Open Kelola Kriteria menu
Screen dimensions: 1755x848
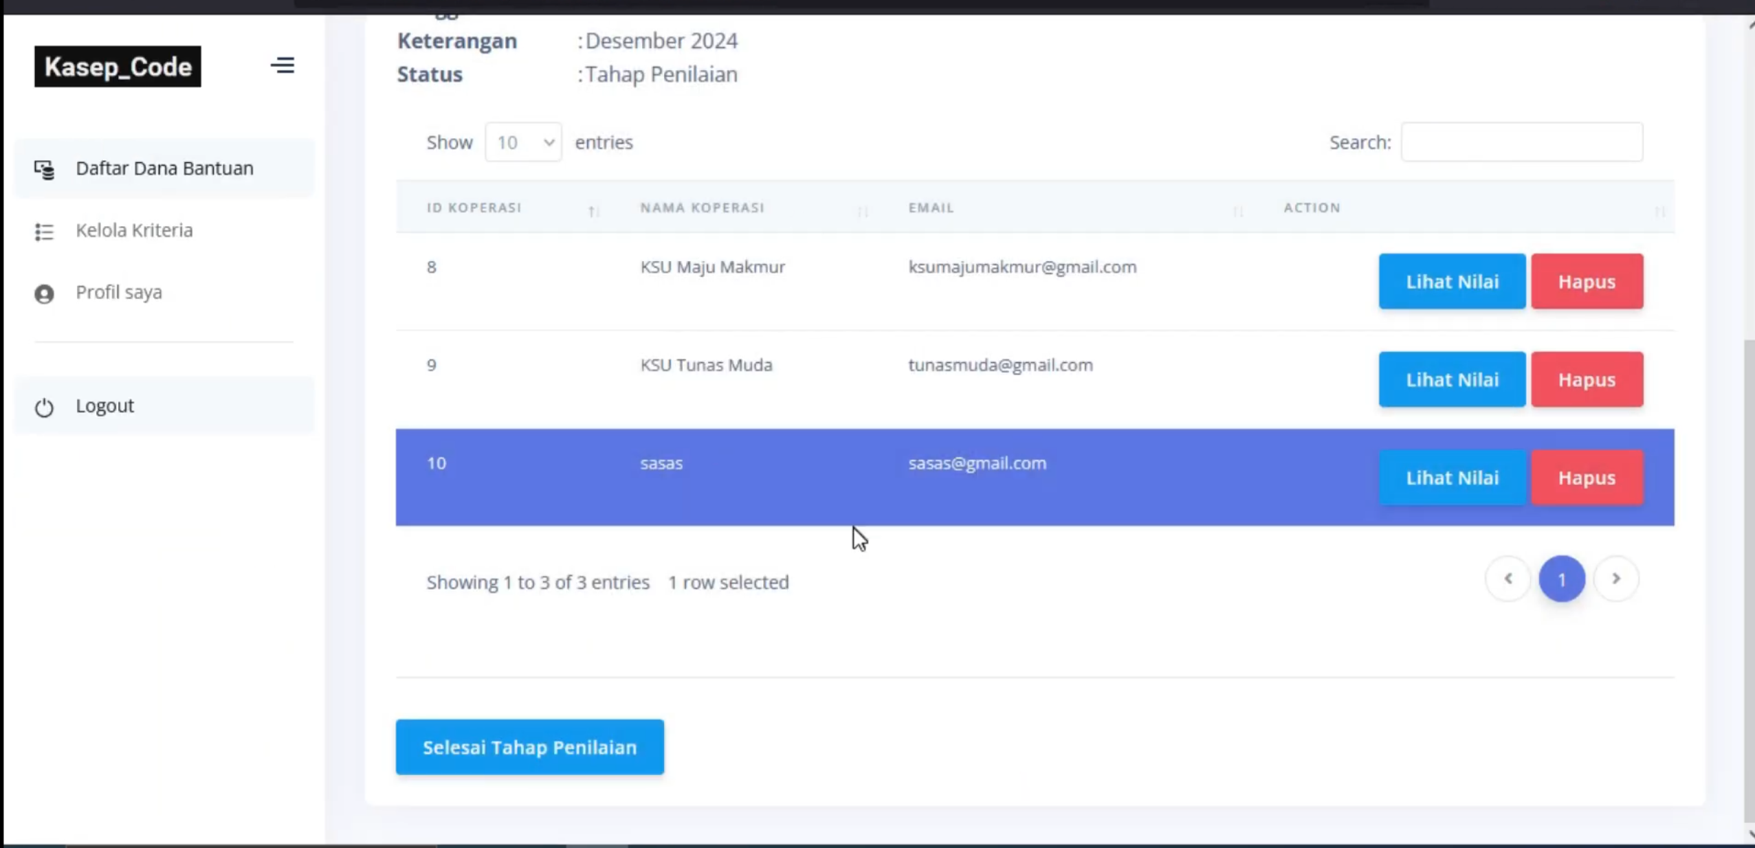point(164,230)
